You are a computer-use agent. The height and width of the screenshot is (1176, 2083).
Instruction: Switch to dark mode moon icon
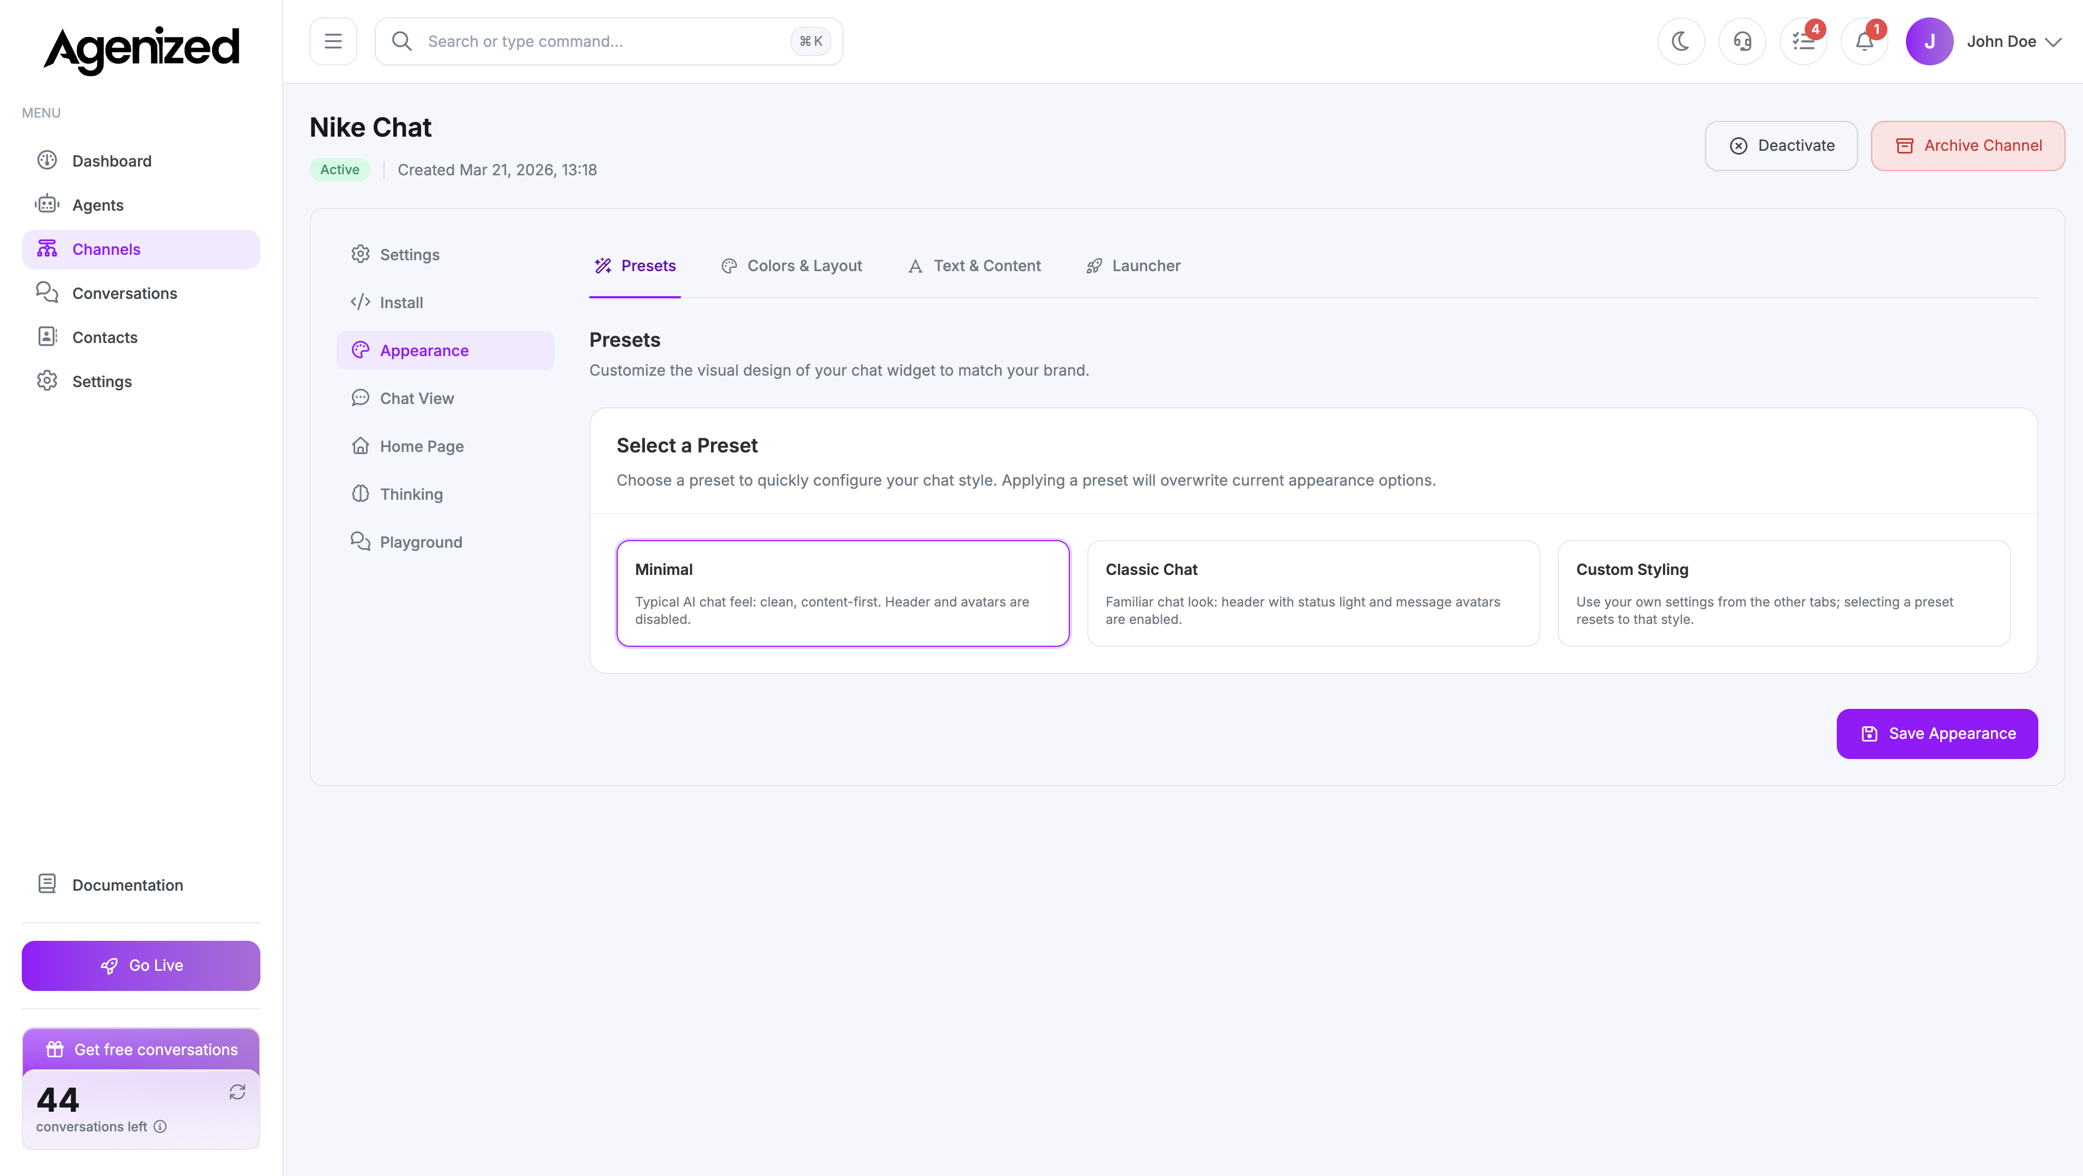coord(1681,41)
